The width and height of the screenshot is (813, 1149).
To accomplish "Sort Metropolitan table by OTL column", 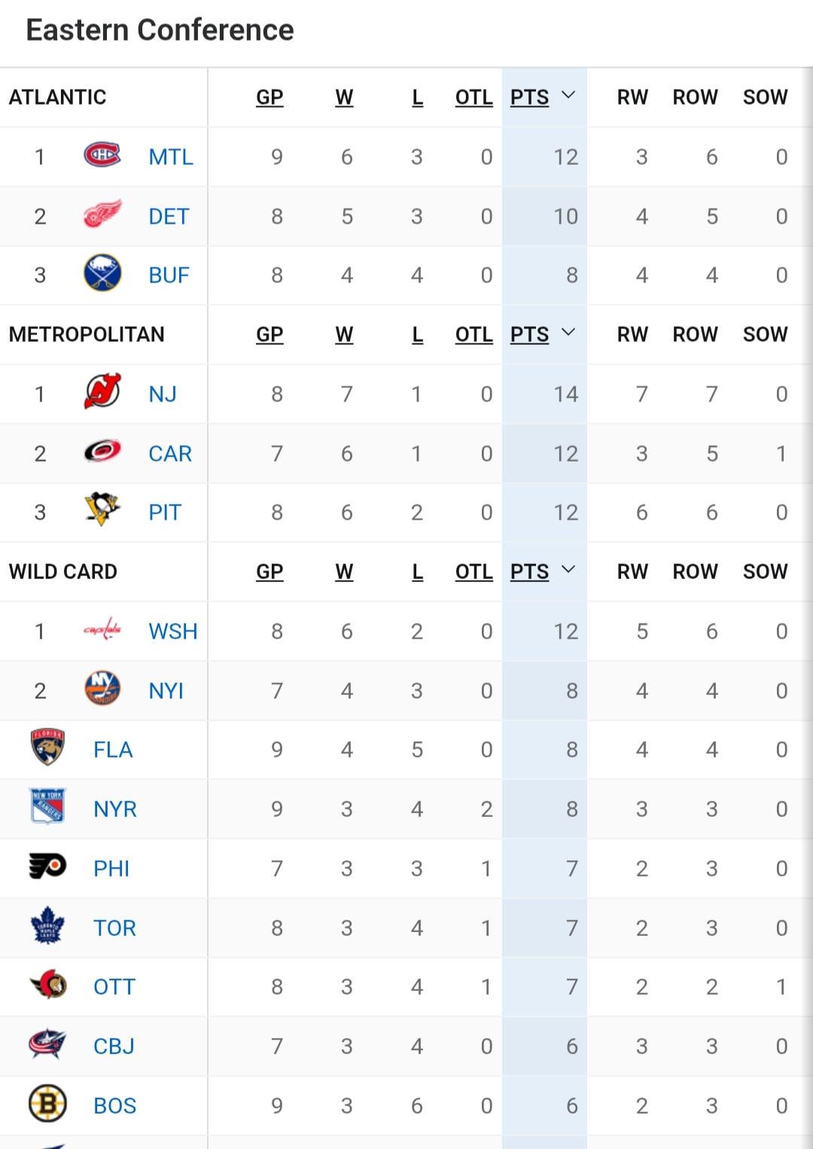I will tap(473, 334).
